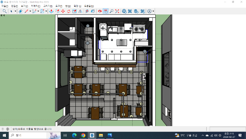Select the Zoom tool
The width and height of the screenshot is (246, 139).
coord(111,11)
